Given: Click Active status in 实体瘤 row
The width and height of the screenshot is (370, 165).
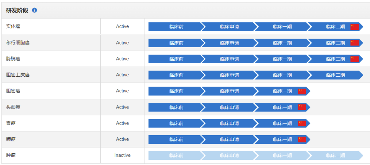Looking at the screenshot, I should [122, 26].
